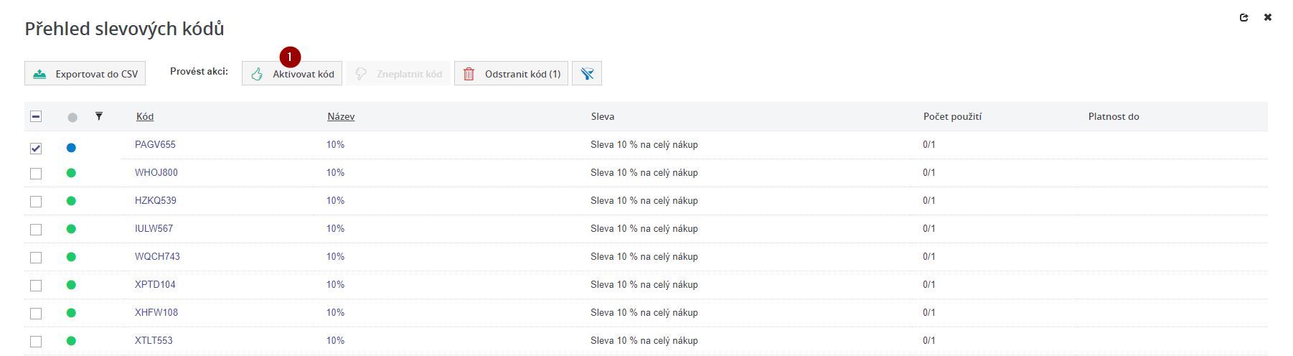1293x356 pixels.
Task: Click the Aktivovat kód button
Action: tap(292, 74)
